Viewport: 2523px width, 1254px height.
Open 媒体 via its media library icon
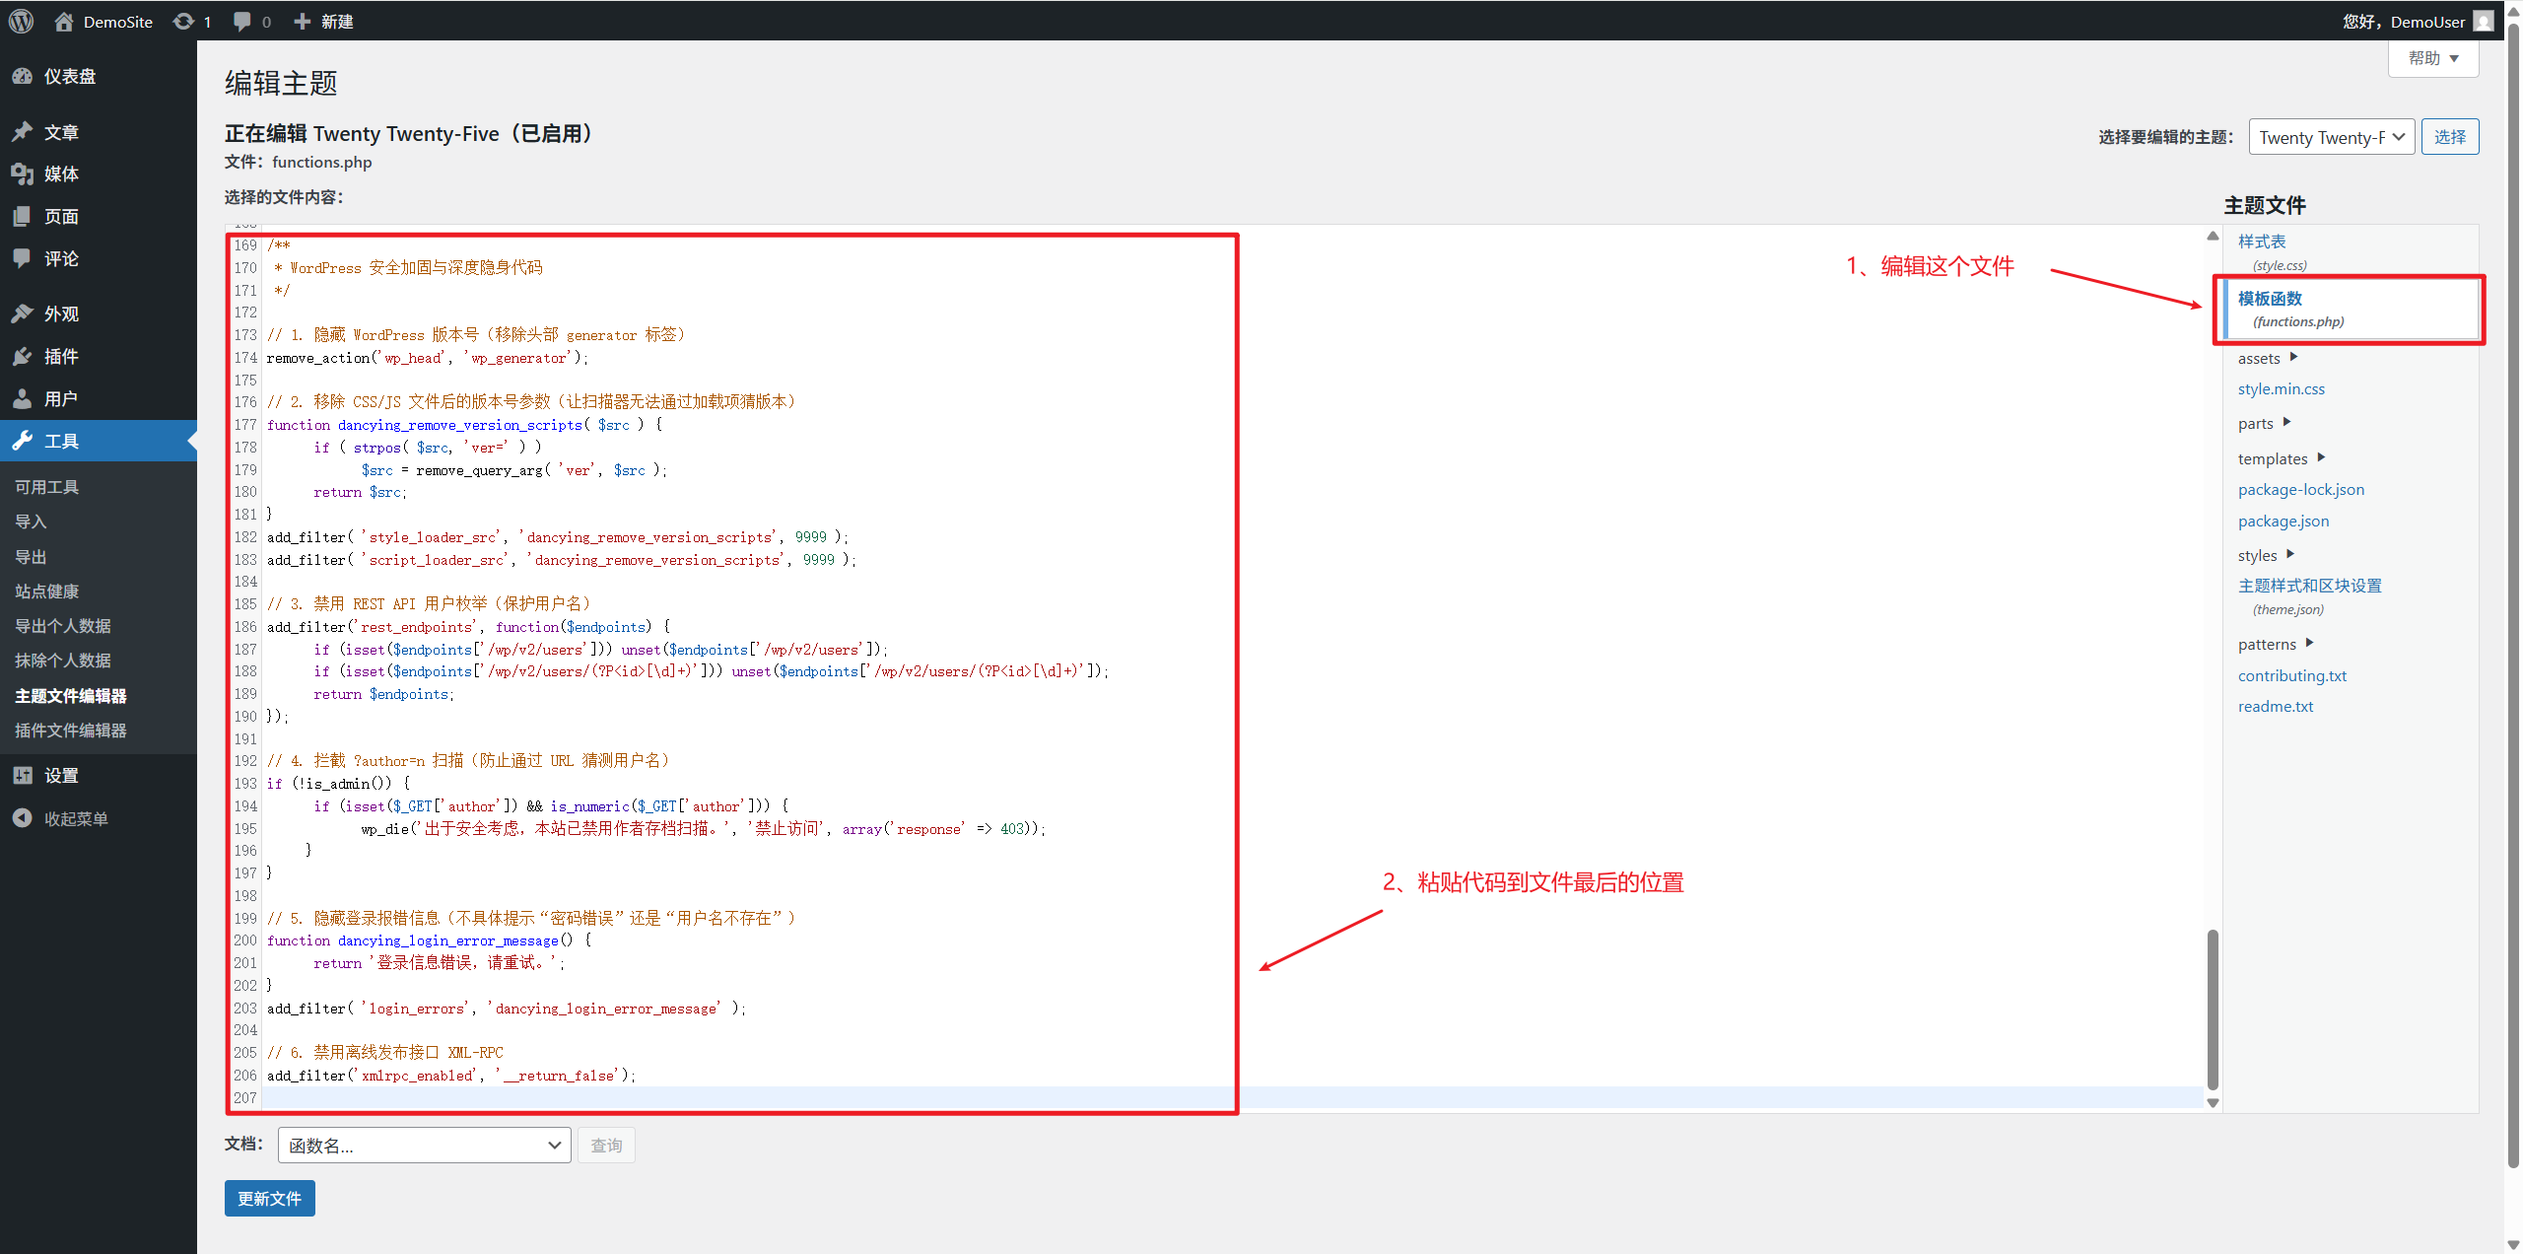point(23,174)
